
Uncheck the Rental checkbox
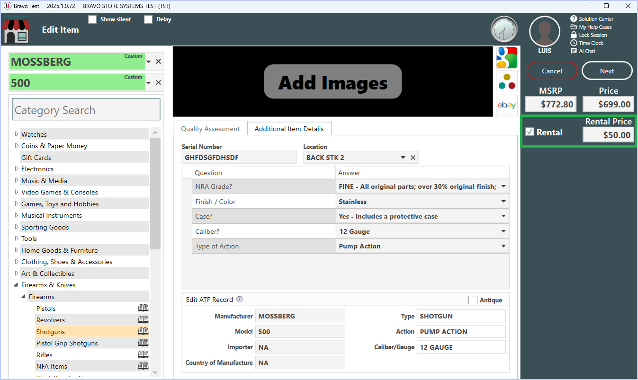pyautogui.click(x=530, y=132)
